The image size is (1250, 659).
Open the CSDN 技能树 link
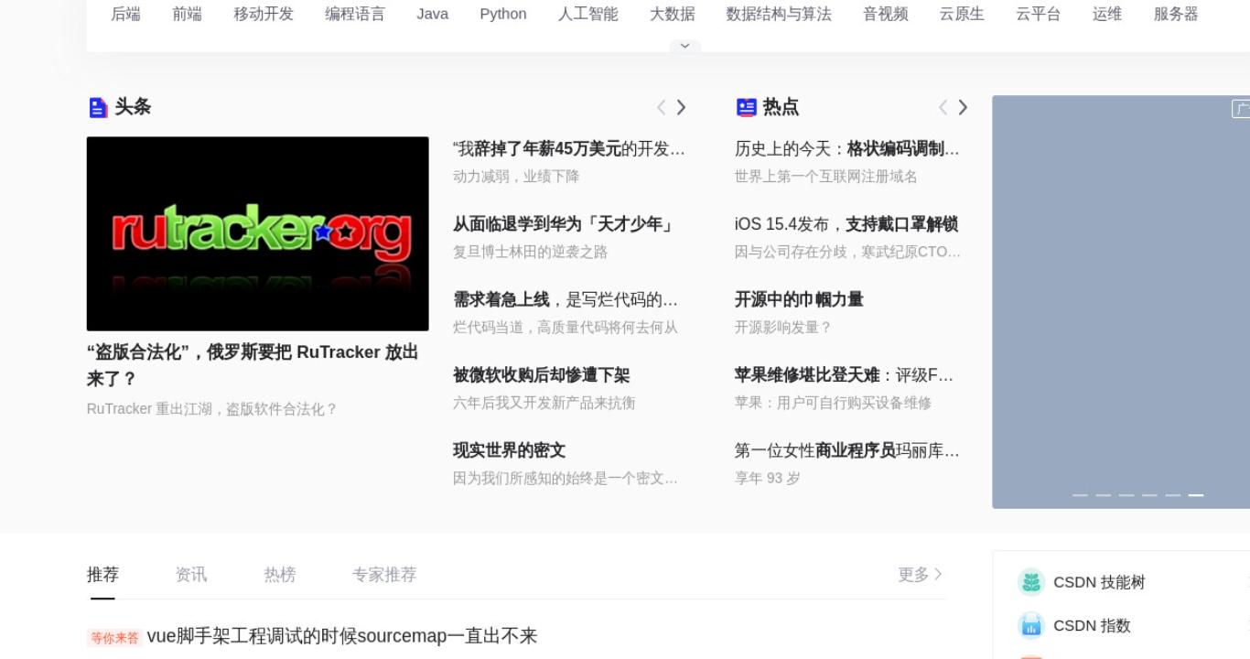point(1099,582)
